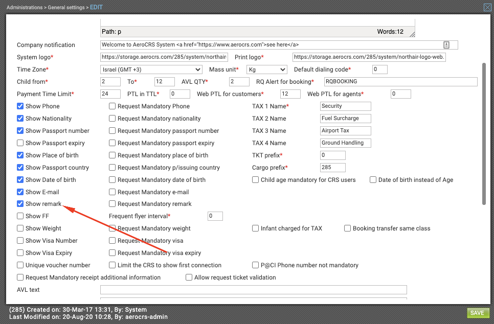Check Date of birth instead of Age
This screenshot has width=494, height=324.
[x=373, y=180]
